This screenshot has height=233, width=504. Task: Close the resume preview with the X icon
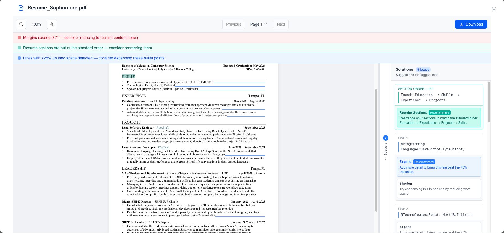point(494,9)
